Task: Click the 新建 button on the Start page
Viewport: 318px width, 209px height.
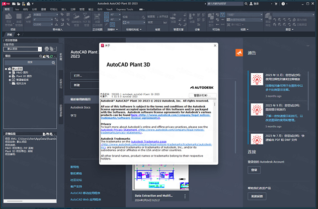Action: point(85,85)
